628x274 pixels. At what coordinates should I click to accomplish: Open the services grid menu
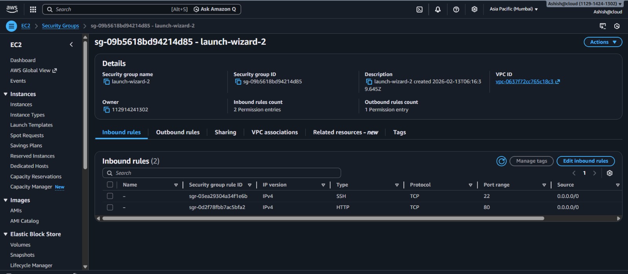click(33, 9)
